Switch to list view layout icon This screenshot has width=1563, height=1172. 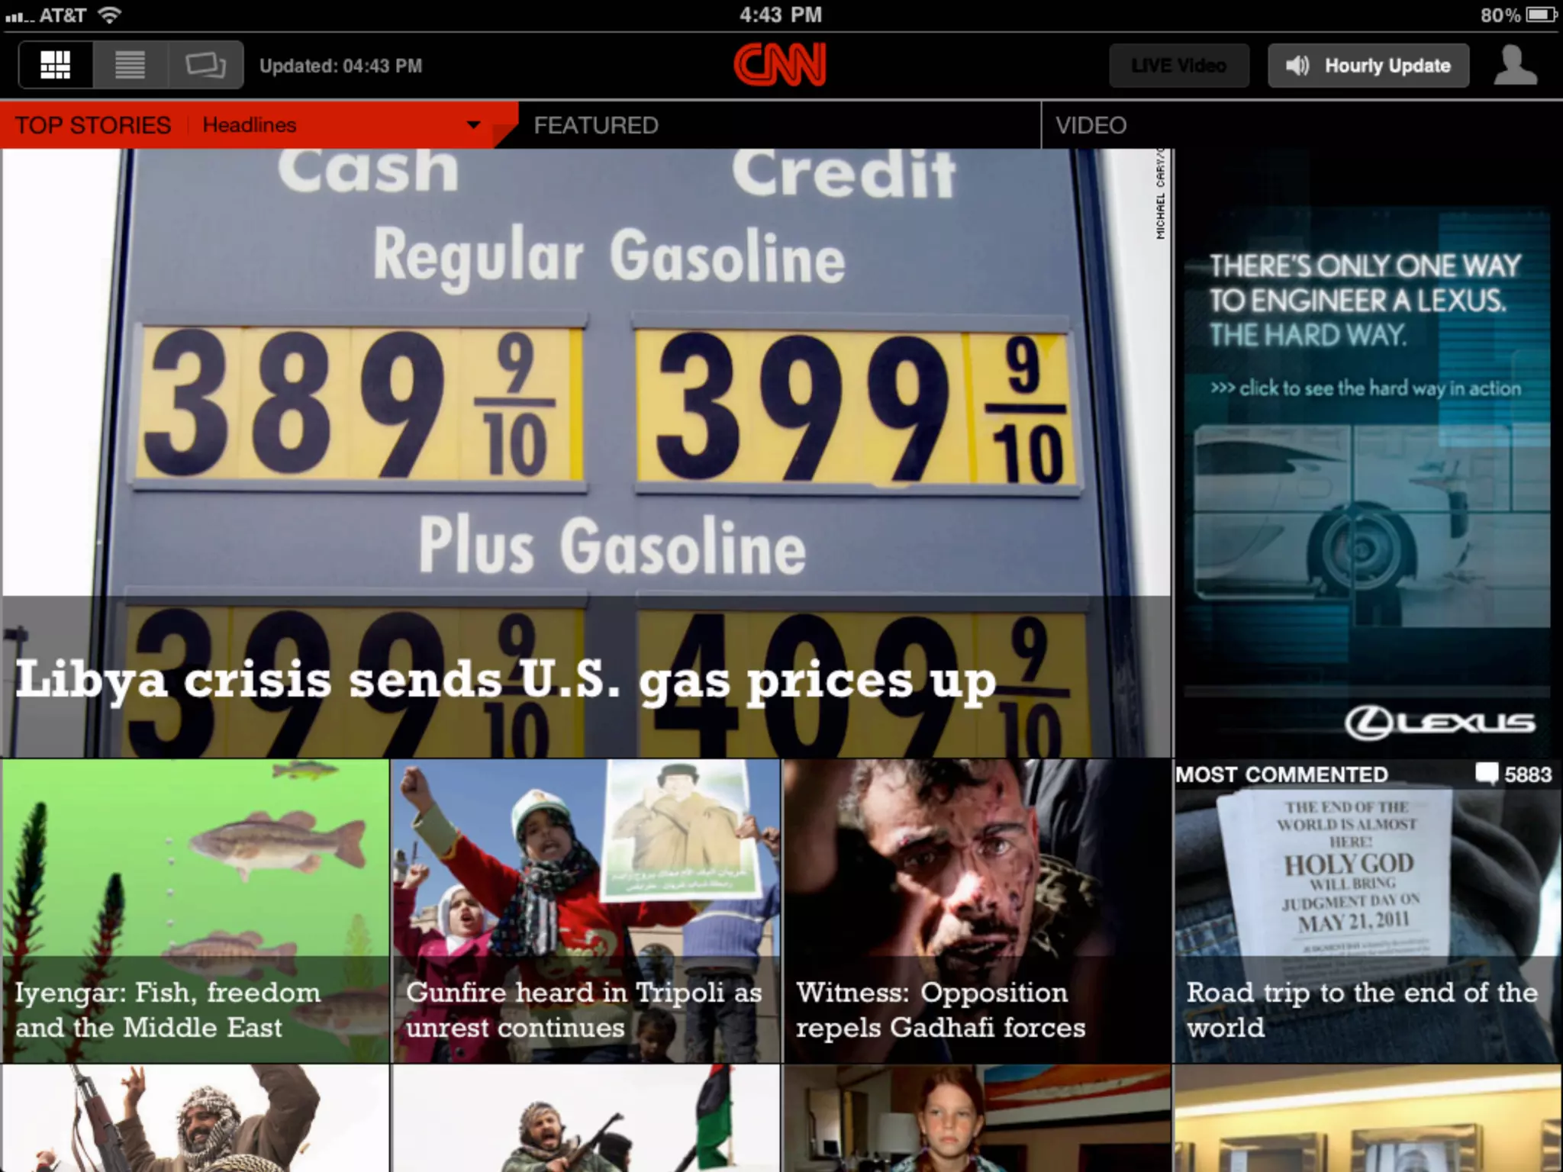coord(130,66)
